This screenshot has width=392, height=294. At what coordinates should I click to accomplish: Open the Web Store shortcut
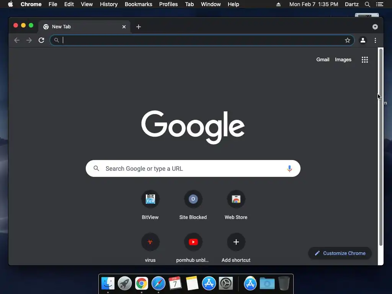point(236,205)
